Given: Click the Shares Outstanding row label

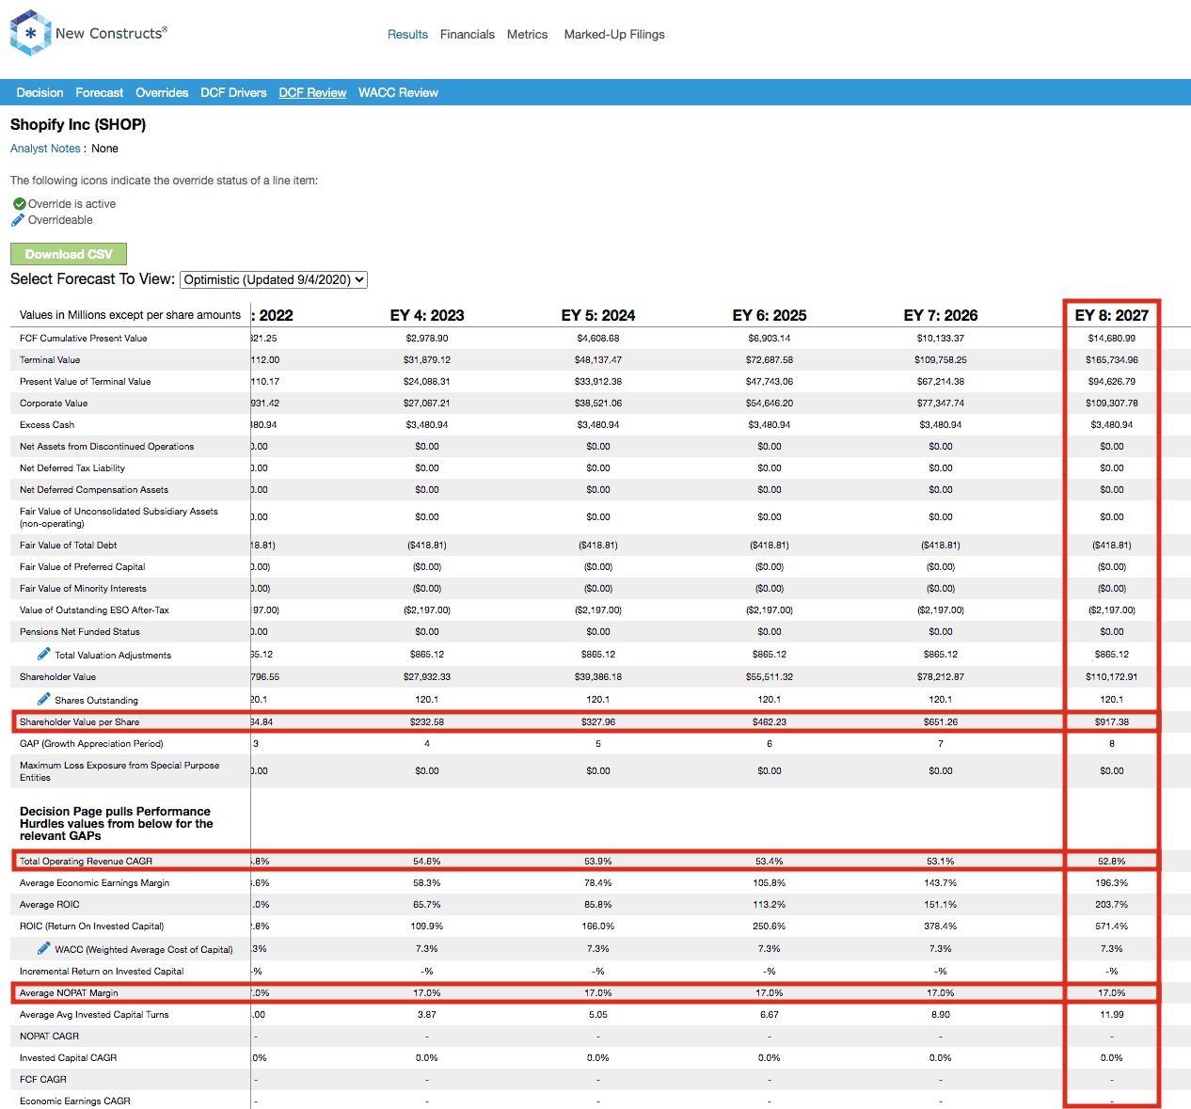Looking at the screenshot, I should click(x=96, y=700).
